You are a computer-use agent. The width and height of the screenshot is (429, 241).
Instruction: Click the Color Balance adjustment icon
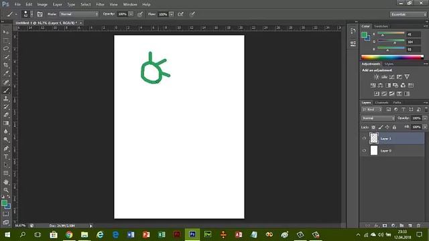coord(380,85)
